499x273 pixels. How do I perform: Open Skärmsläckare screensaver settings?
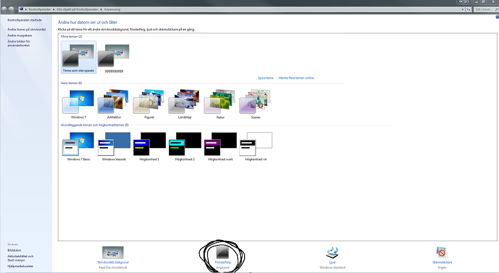(x=442, y=257)
